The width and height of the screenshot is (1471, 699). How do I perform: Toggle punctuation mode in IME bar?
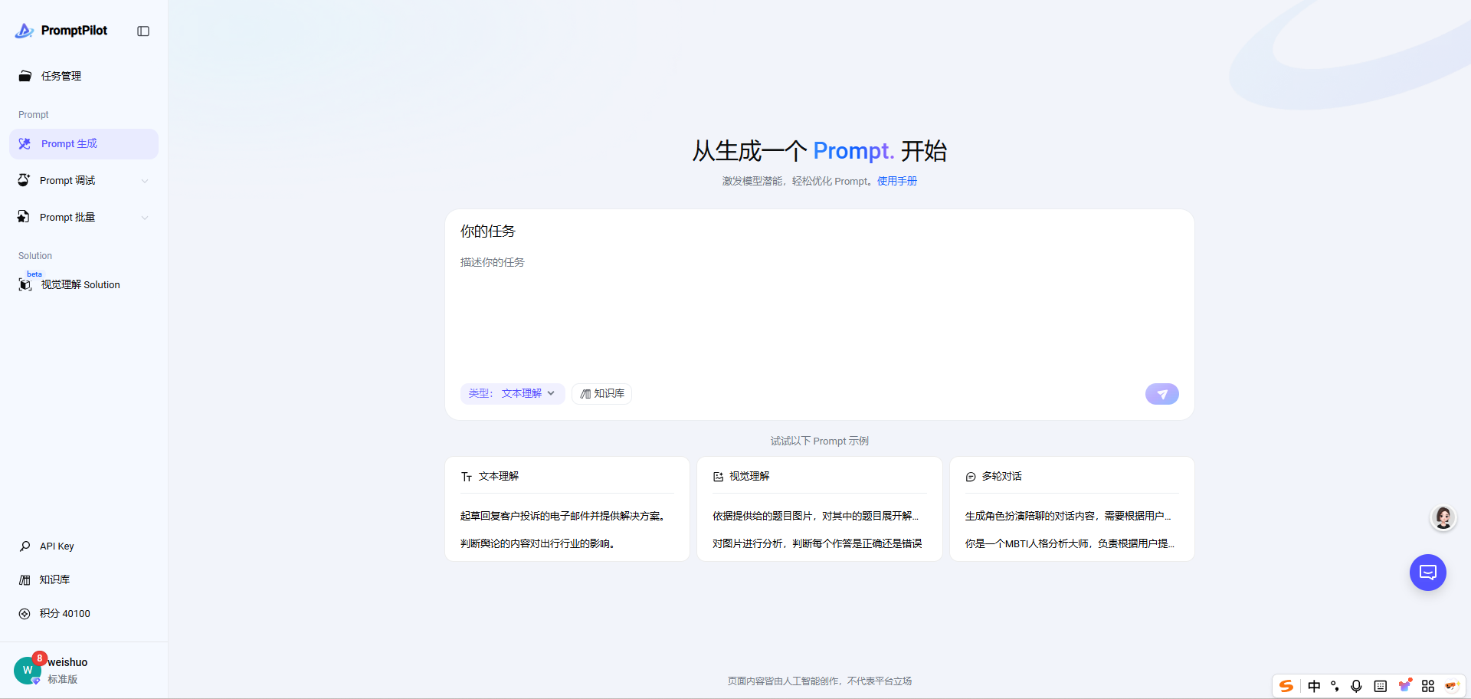1335,686
